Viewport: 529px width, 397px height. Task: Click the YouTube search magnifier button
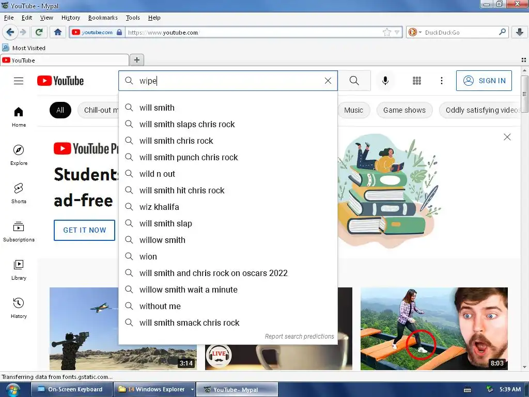(354, 81)
